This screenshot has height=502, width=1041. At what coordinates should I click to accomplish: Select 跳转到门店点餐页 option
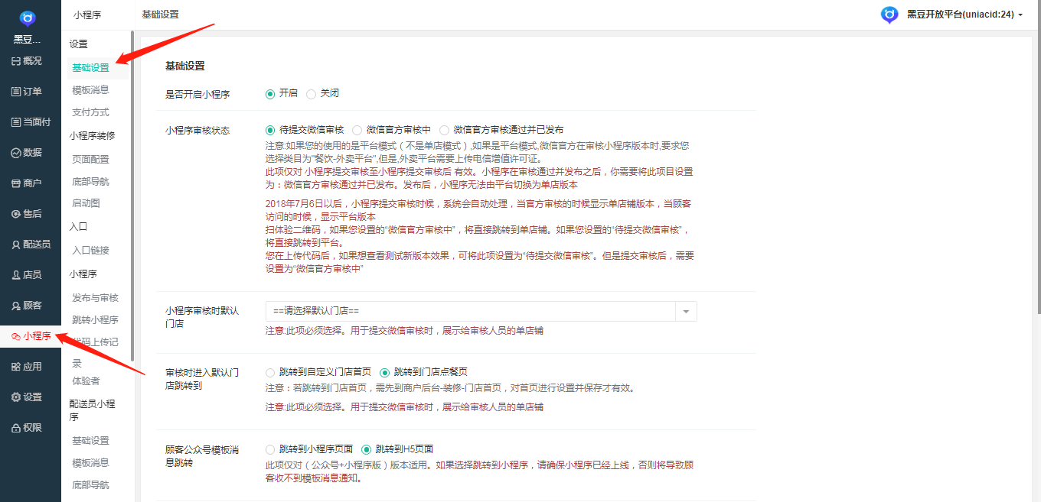384,372
